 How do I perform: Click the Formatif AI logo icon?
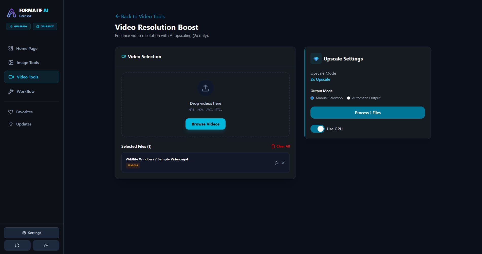coord(11,13)
